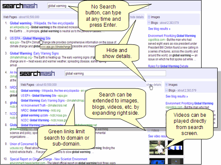The width and height of the screenshot is (221, 165).
Task: Click 'Web Pages' heading in front window
Action: pos(27,85)
